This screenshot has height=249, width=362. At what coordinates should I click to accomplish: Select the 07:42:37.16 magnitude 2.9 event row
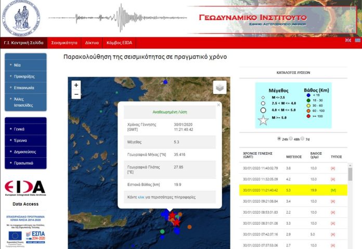tap(293, 234)
